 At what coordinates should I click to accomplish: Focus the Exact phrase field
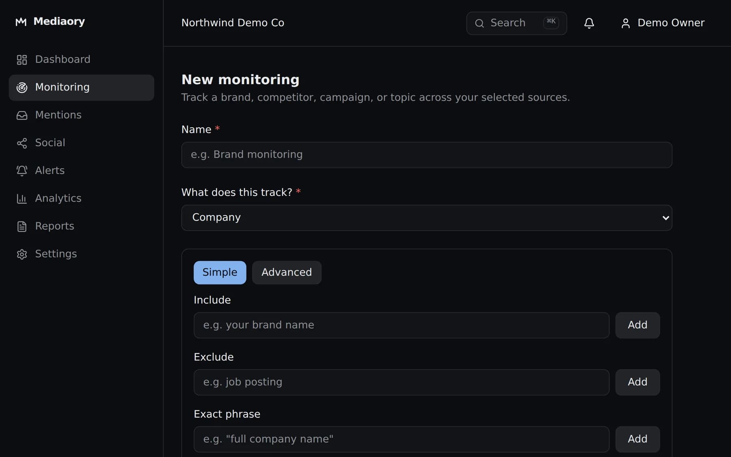(x=401, y=439)
